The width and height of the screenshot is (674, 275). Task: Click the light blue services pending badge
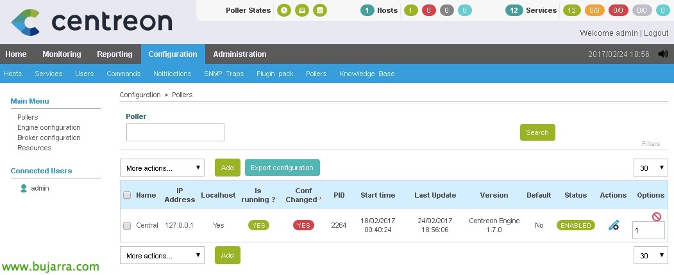pyautogui.click(x=663, y=10)
